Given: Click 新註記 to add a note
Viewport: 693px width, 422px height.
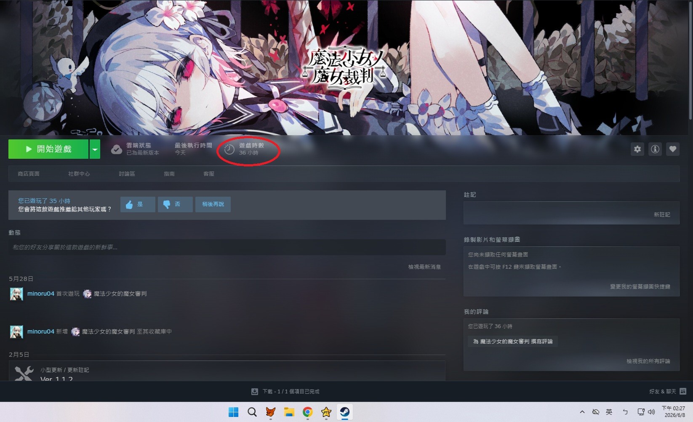Looking at the screenshot, I should [x=662, y=215].
